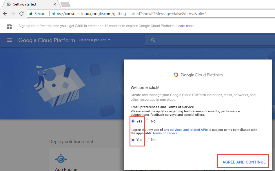
Task: Click the Learn more link
Action: 185,26
